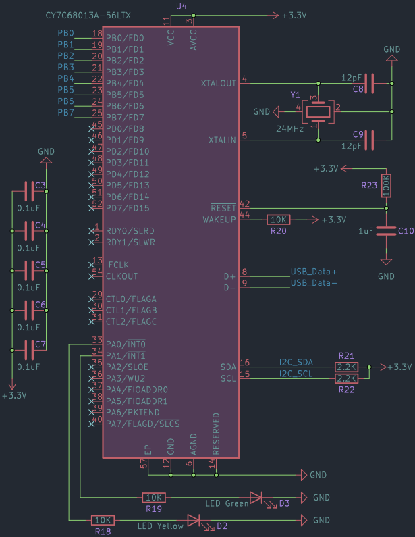Screen dimensions: 415x537
Task: Click no-connect mark on pin 40 PA7
Action: [x=91, y=424]
